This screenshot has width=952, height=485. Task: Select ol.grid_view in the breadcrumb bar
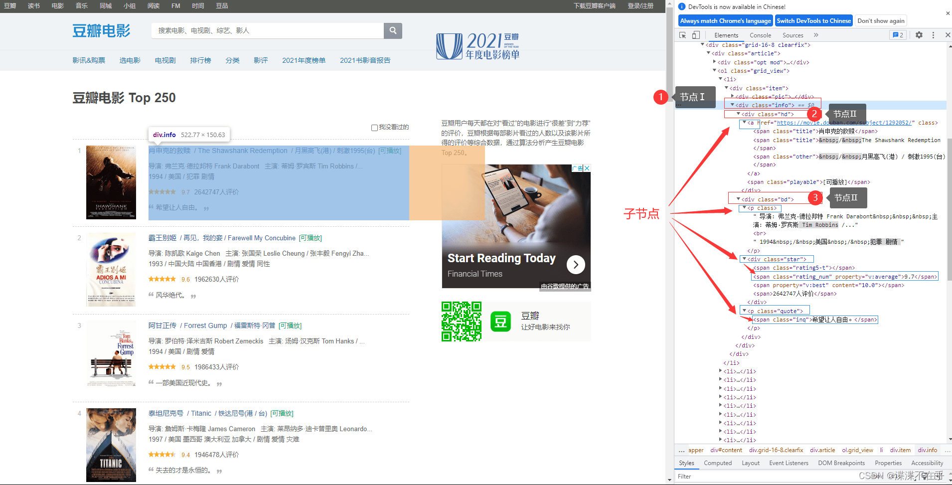tap(857, 450)
